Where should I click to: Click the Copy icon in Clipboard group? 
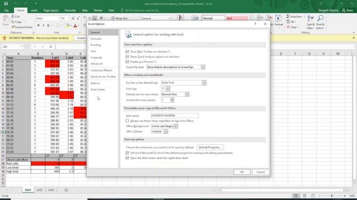13,22
